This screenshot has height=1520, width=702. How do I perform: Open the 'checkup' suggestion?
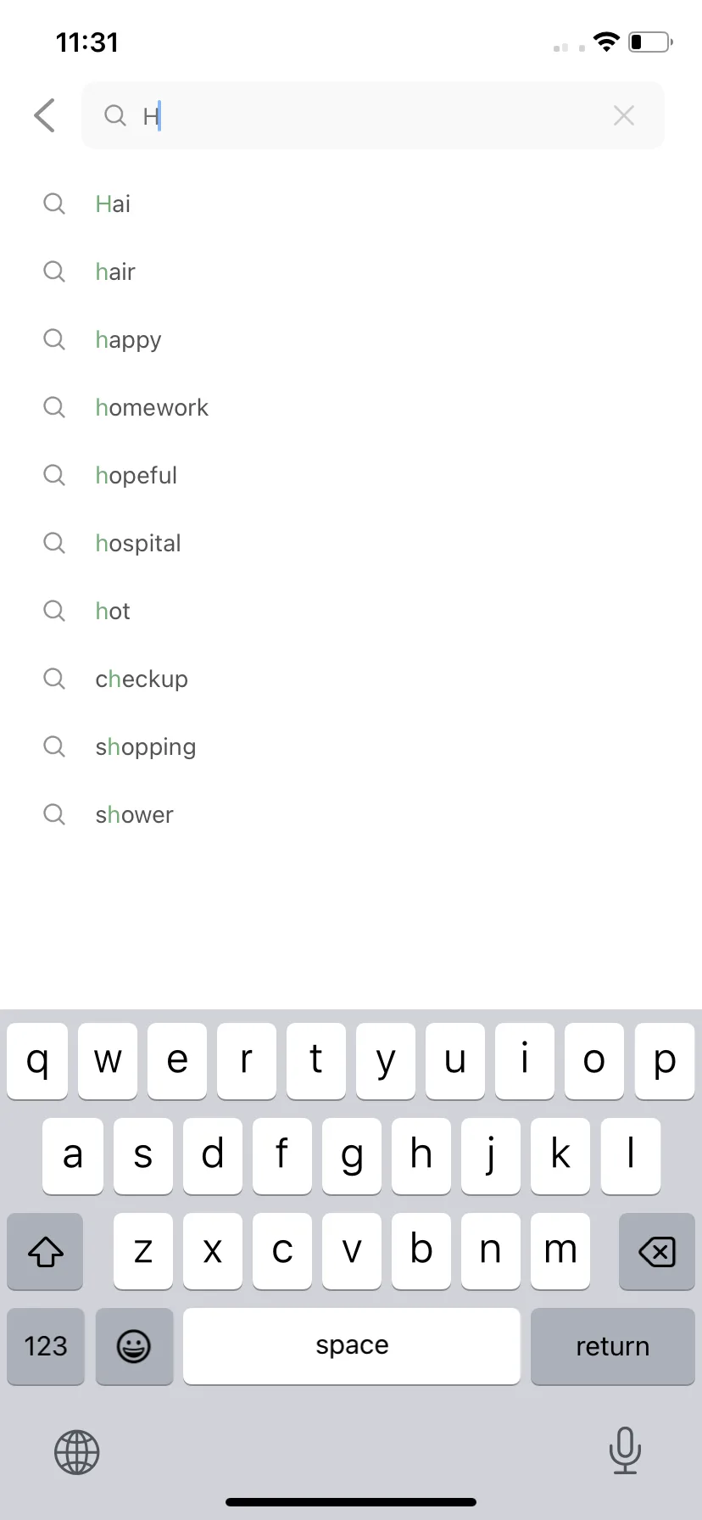(x=351, y=679)
